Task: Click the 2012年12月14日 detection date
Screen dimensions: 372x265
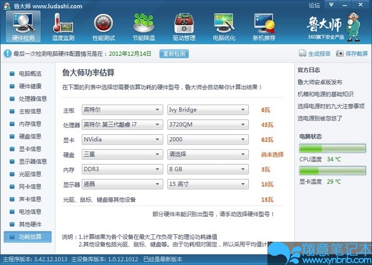Action: pyautogui.click(x=130, y=53)
